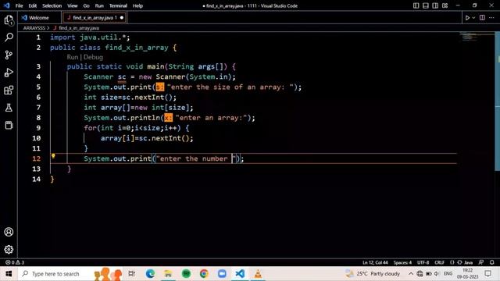Change indentation via Spaces: 4
This screenshot has width=500, height=281.
402,262
